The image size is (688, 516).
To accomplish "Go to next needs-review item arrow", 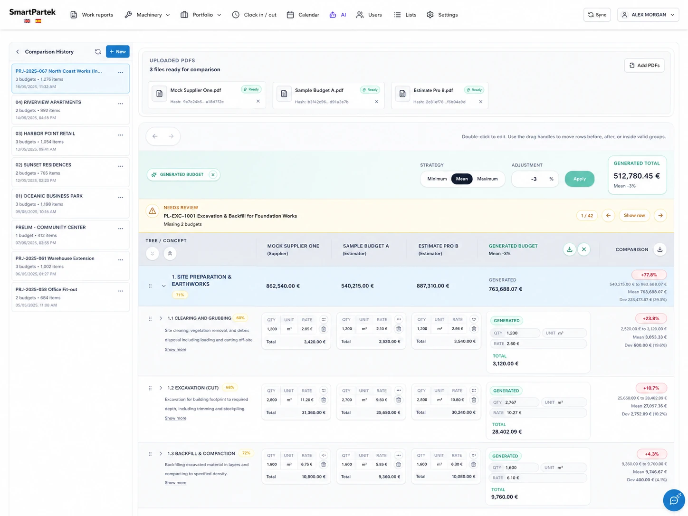I will pos(660,215).
